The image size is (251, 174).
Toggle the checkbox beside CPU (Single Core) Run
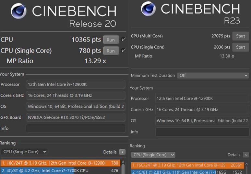(123, 51)
